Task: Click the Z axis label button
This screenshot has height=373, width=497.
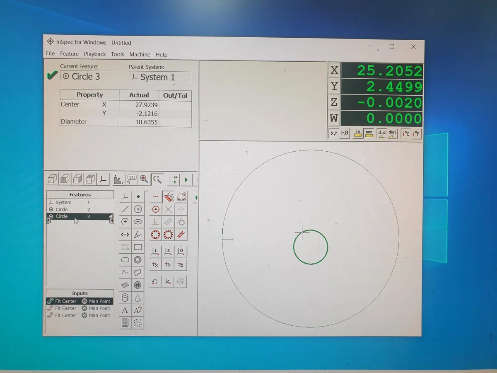Action: 334,102
